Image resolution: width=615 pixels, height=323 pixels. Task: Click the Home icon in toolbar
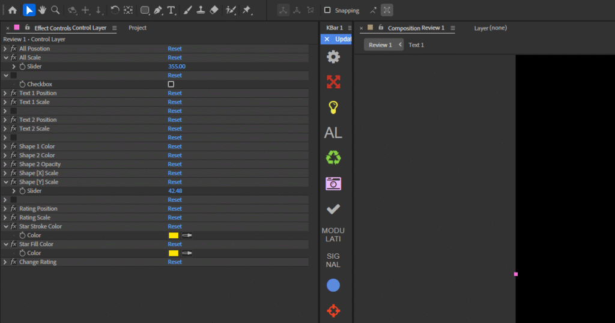click(x=13, y=10)
